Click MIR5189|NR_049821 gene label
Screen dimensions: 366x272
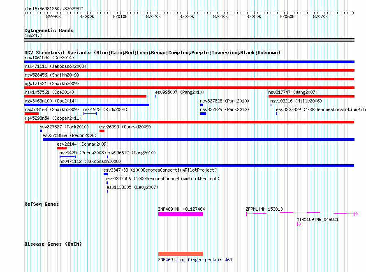317,219
